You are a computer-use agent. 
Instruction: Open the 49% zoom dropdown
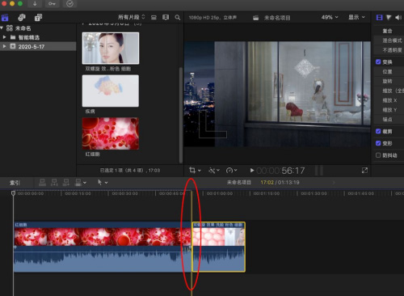point(330,17)
